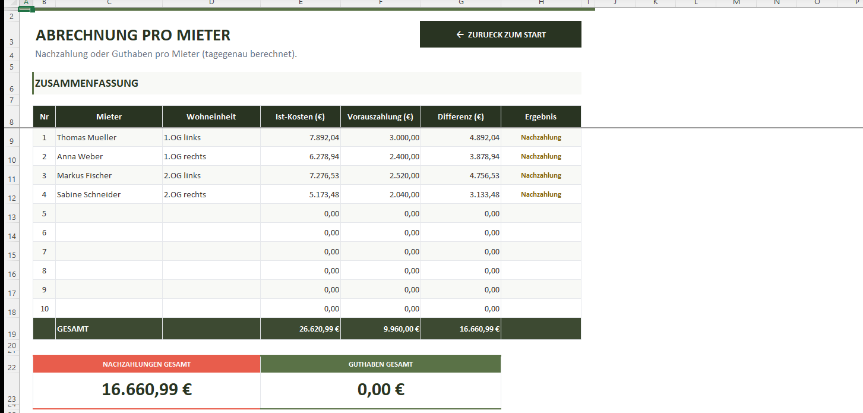This screenshot has width=863, height=413.
Task: Select the Differenz (€) table heading
Action: click(460, 116)
